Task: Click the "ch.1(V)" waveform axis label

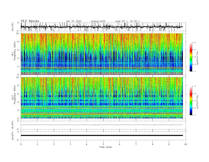Action: [13, 27]
